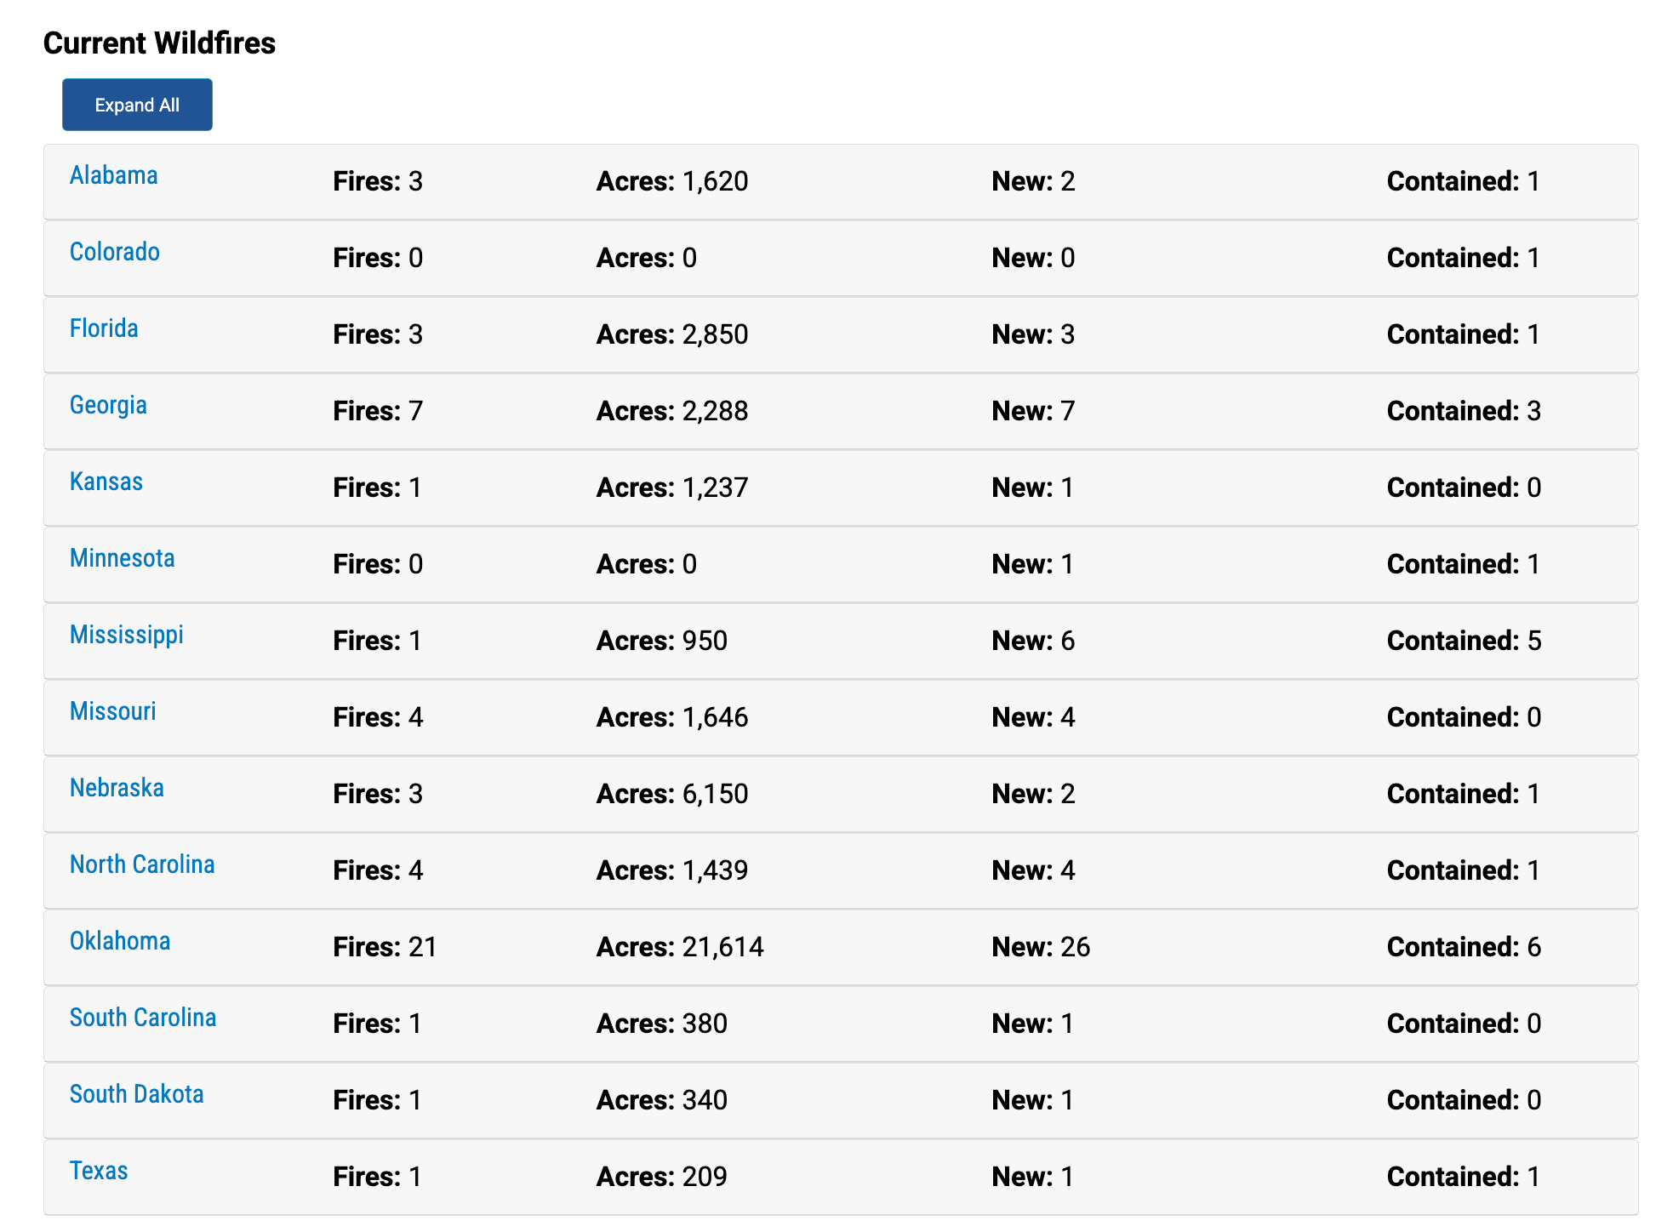Open South Dakota fire details

point(136,1094)
